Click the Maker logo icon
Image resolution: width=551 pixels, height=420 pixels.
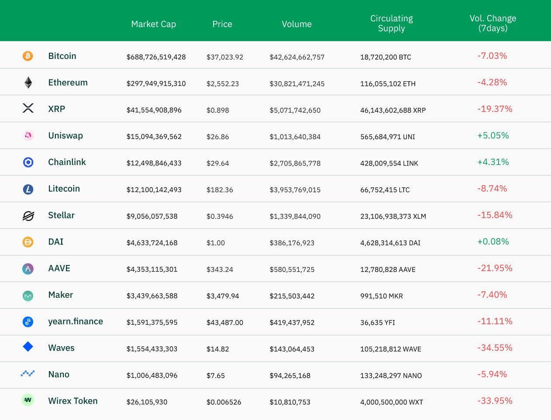coord(28,296)
